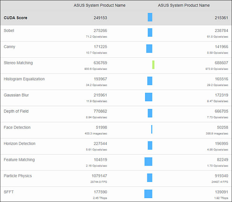The image size is (232, 202).
Task: Click the Gaussian Blur comparison bar
Action: click(148, 97)
